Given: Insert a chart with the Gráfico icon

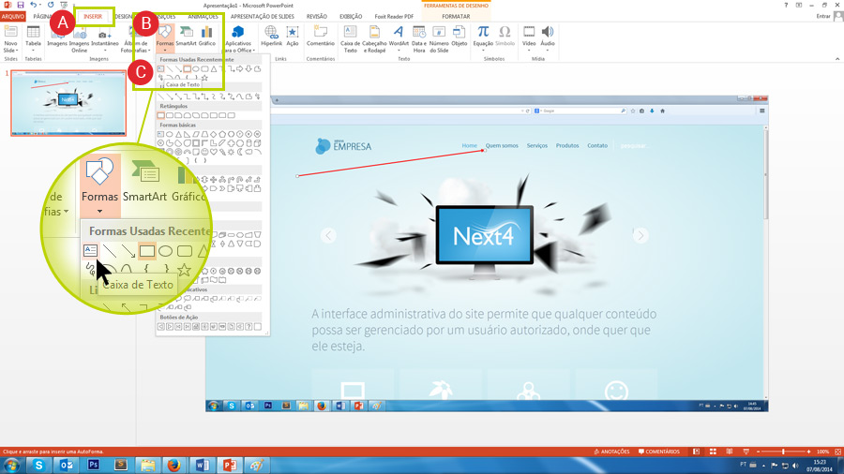Looking at the screenshot, I should tap(206, 35).
